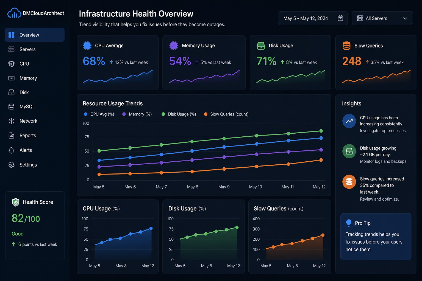This screenshot has width=422, height=281.
Task: Click the 71% Disk Usage value
Action: point(266,61)
